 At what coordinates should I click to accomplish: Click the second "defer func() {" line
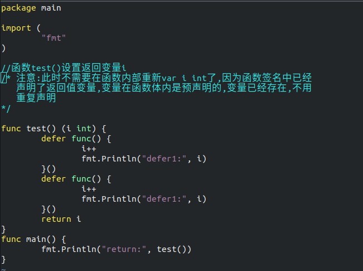[76, 179]
